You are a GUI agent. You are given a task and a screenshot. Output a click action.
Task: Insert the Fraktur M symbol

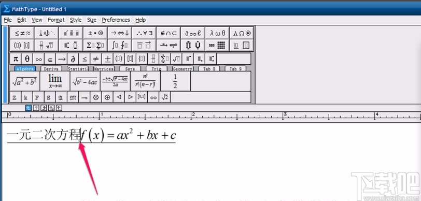pyautogui.click(x=73, y=97)
